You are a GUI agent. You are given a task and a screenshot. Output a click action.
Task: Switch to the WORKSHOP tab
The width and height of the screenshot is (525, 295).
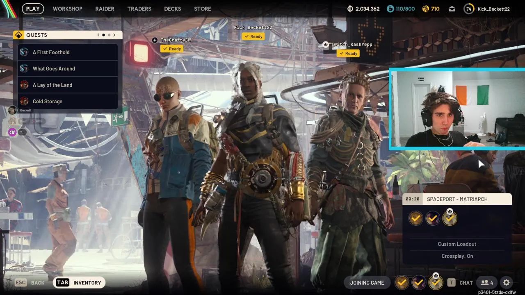point(67,9)
